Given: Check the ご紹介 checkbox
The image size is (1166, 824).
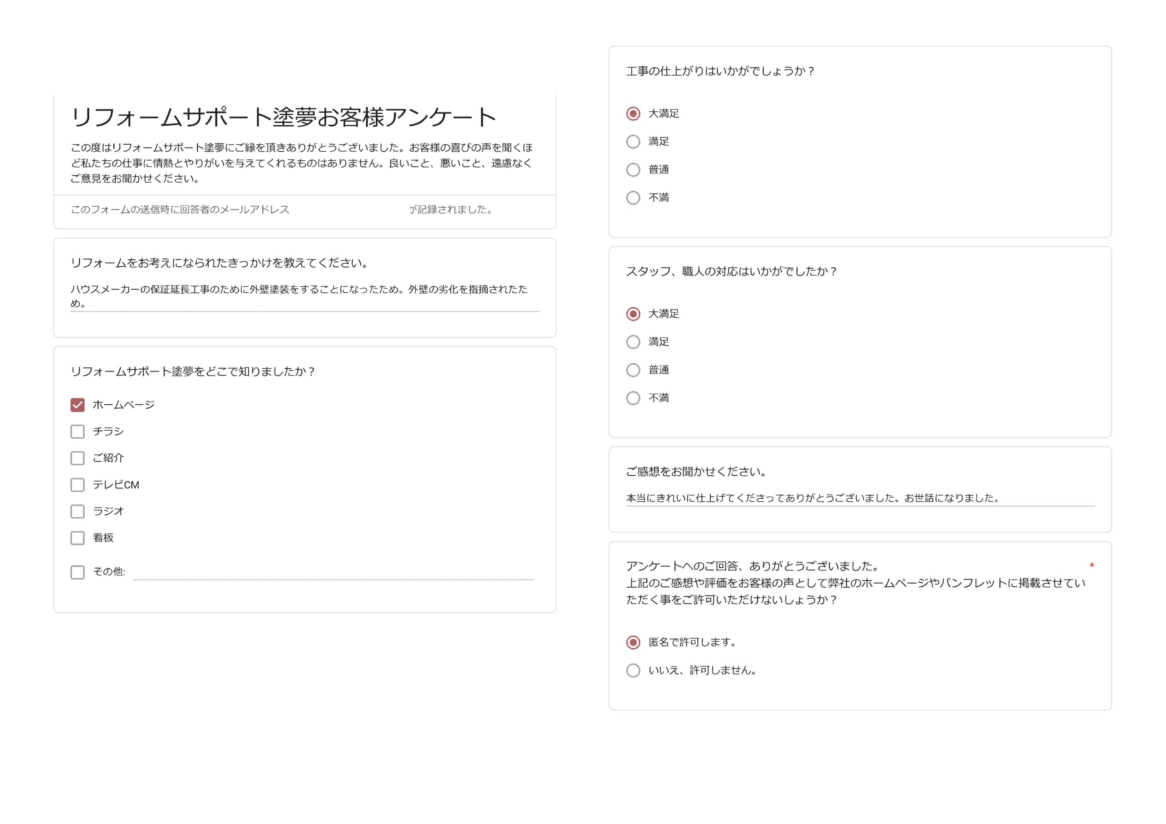Looking at the screenshot, I should [x=77, y=458].
